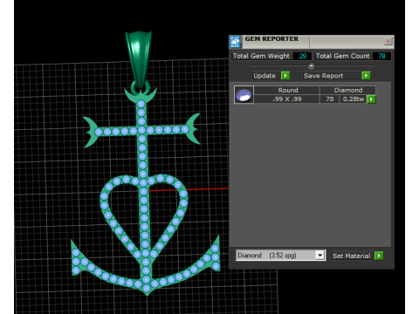
Task: Collapse panel using the round up-arrow toggle
Action: point(312,66)
